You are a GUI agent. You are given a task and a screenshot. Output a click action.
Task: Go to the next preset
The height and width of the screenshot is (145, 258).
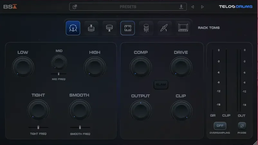(x=202, y=7)
